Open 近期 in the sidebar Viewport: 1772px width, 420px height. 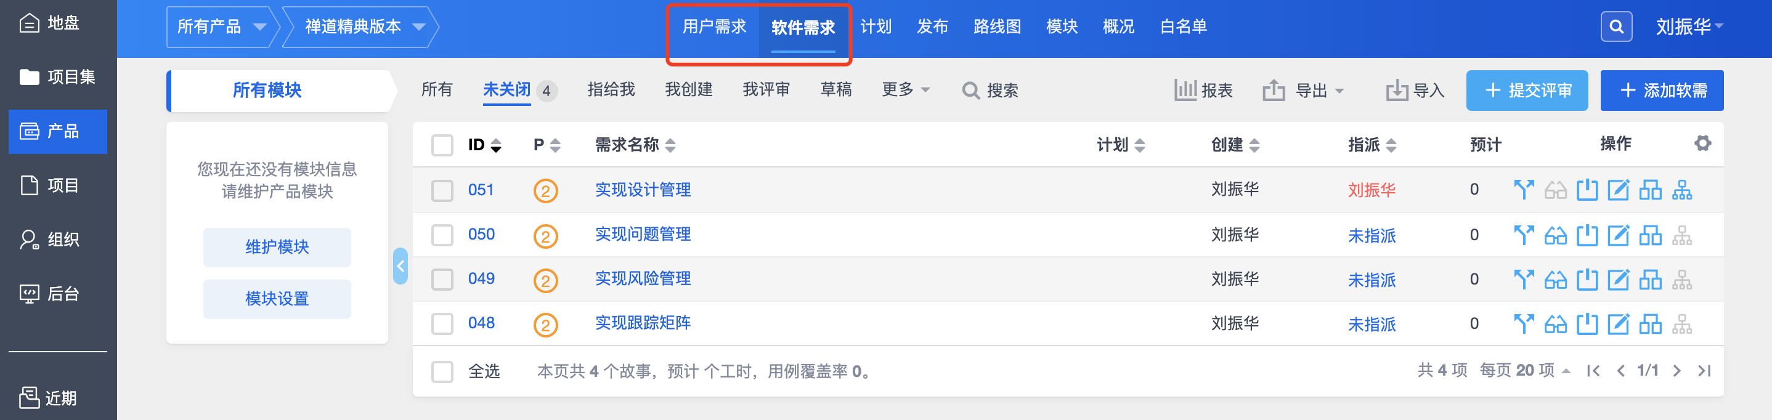[x=47, y=397]
